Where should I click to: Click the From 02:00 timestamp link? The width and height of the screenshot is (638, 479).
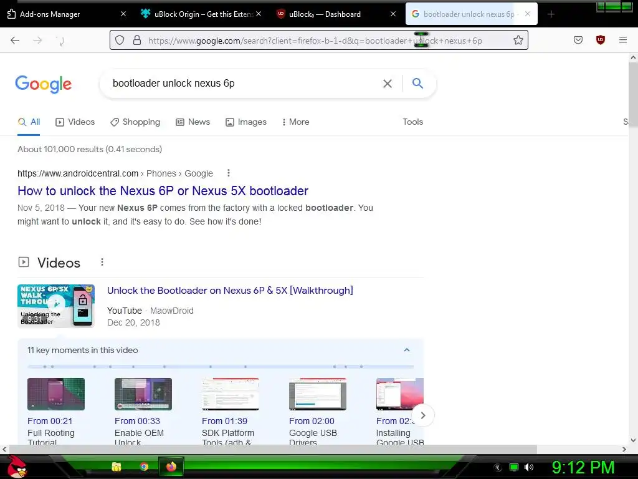(x=312, y=421)
